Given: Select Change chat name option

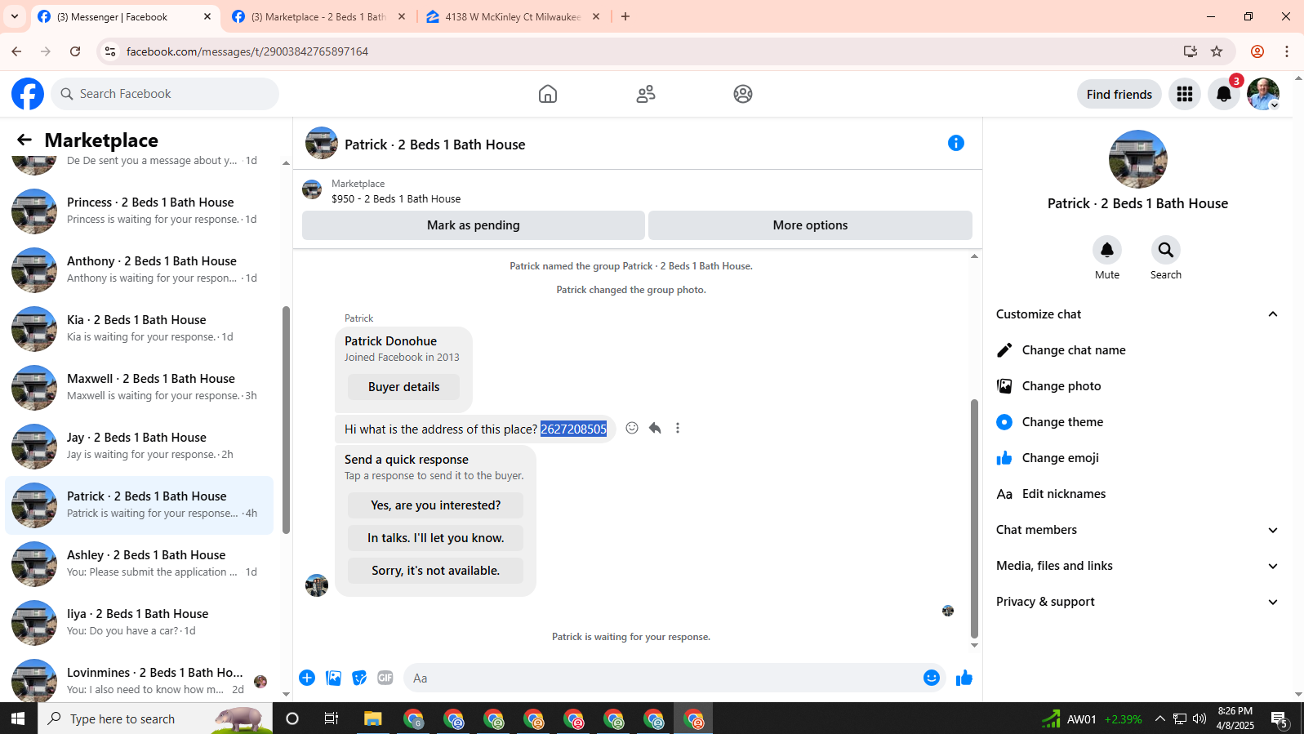Looking at the screenshot, I should (x=1137, y=350).
